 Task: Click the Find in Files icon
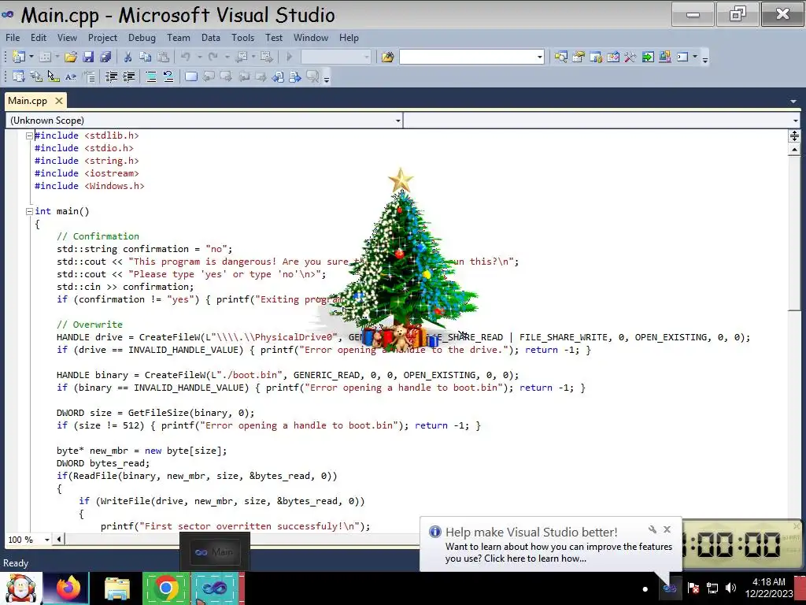tap(387, 57)
